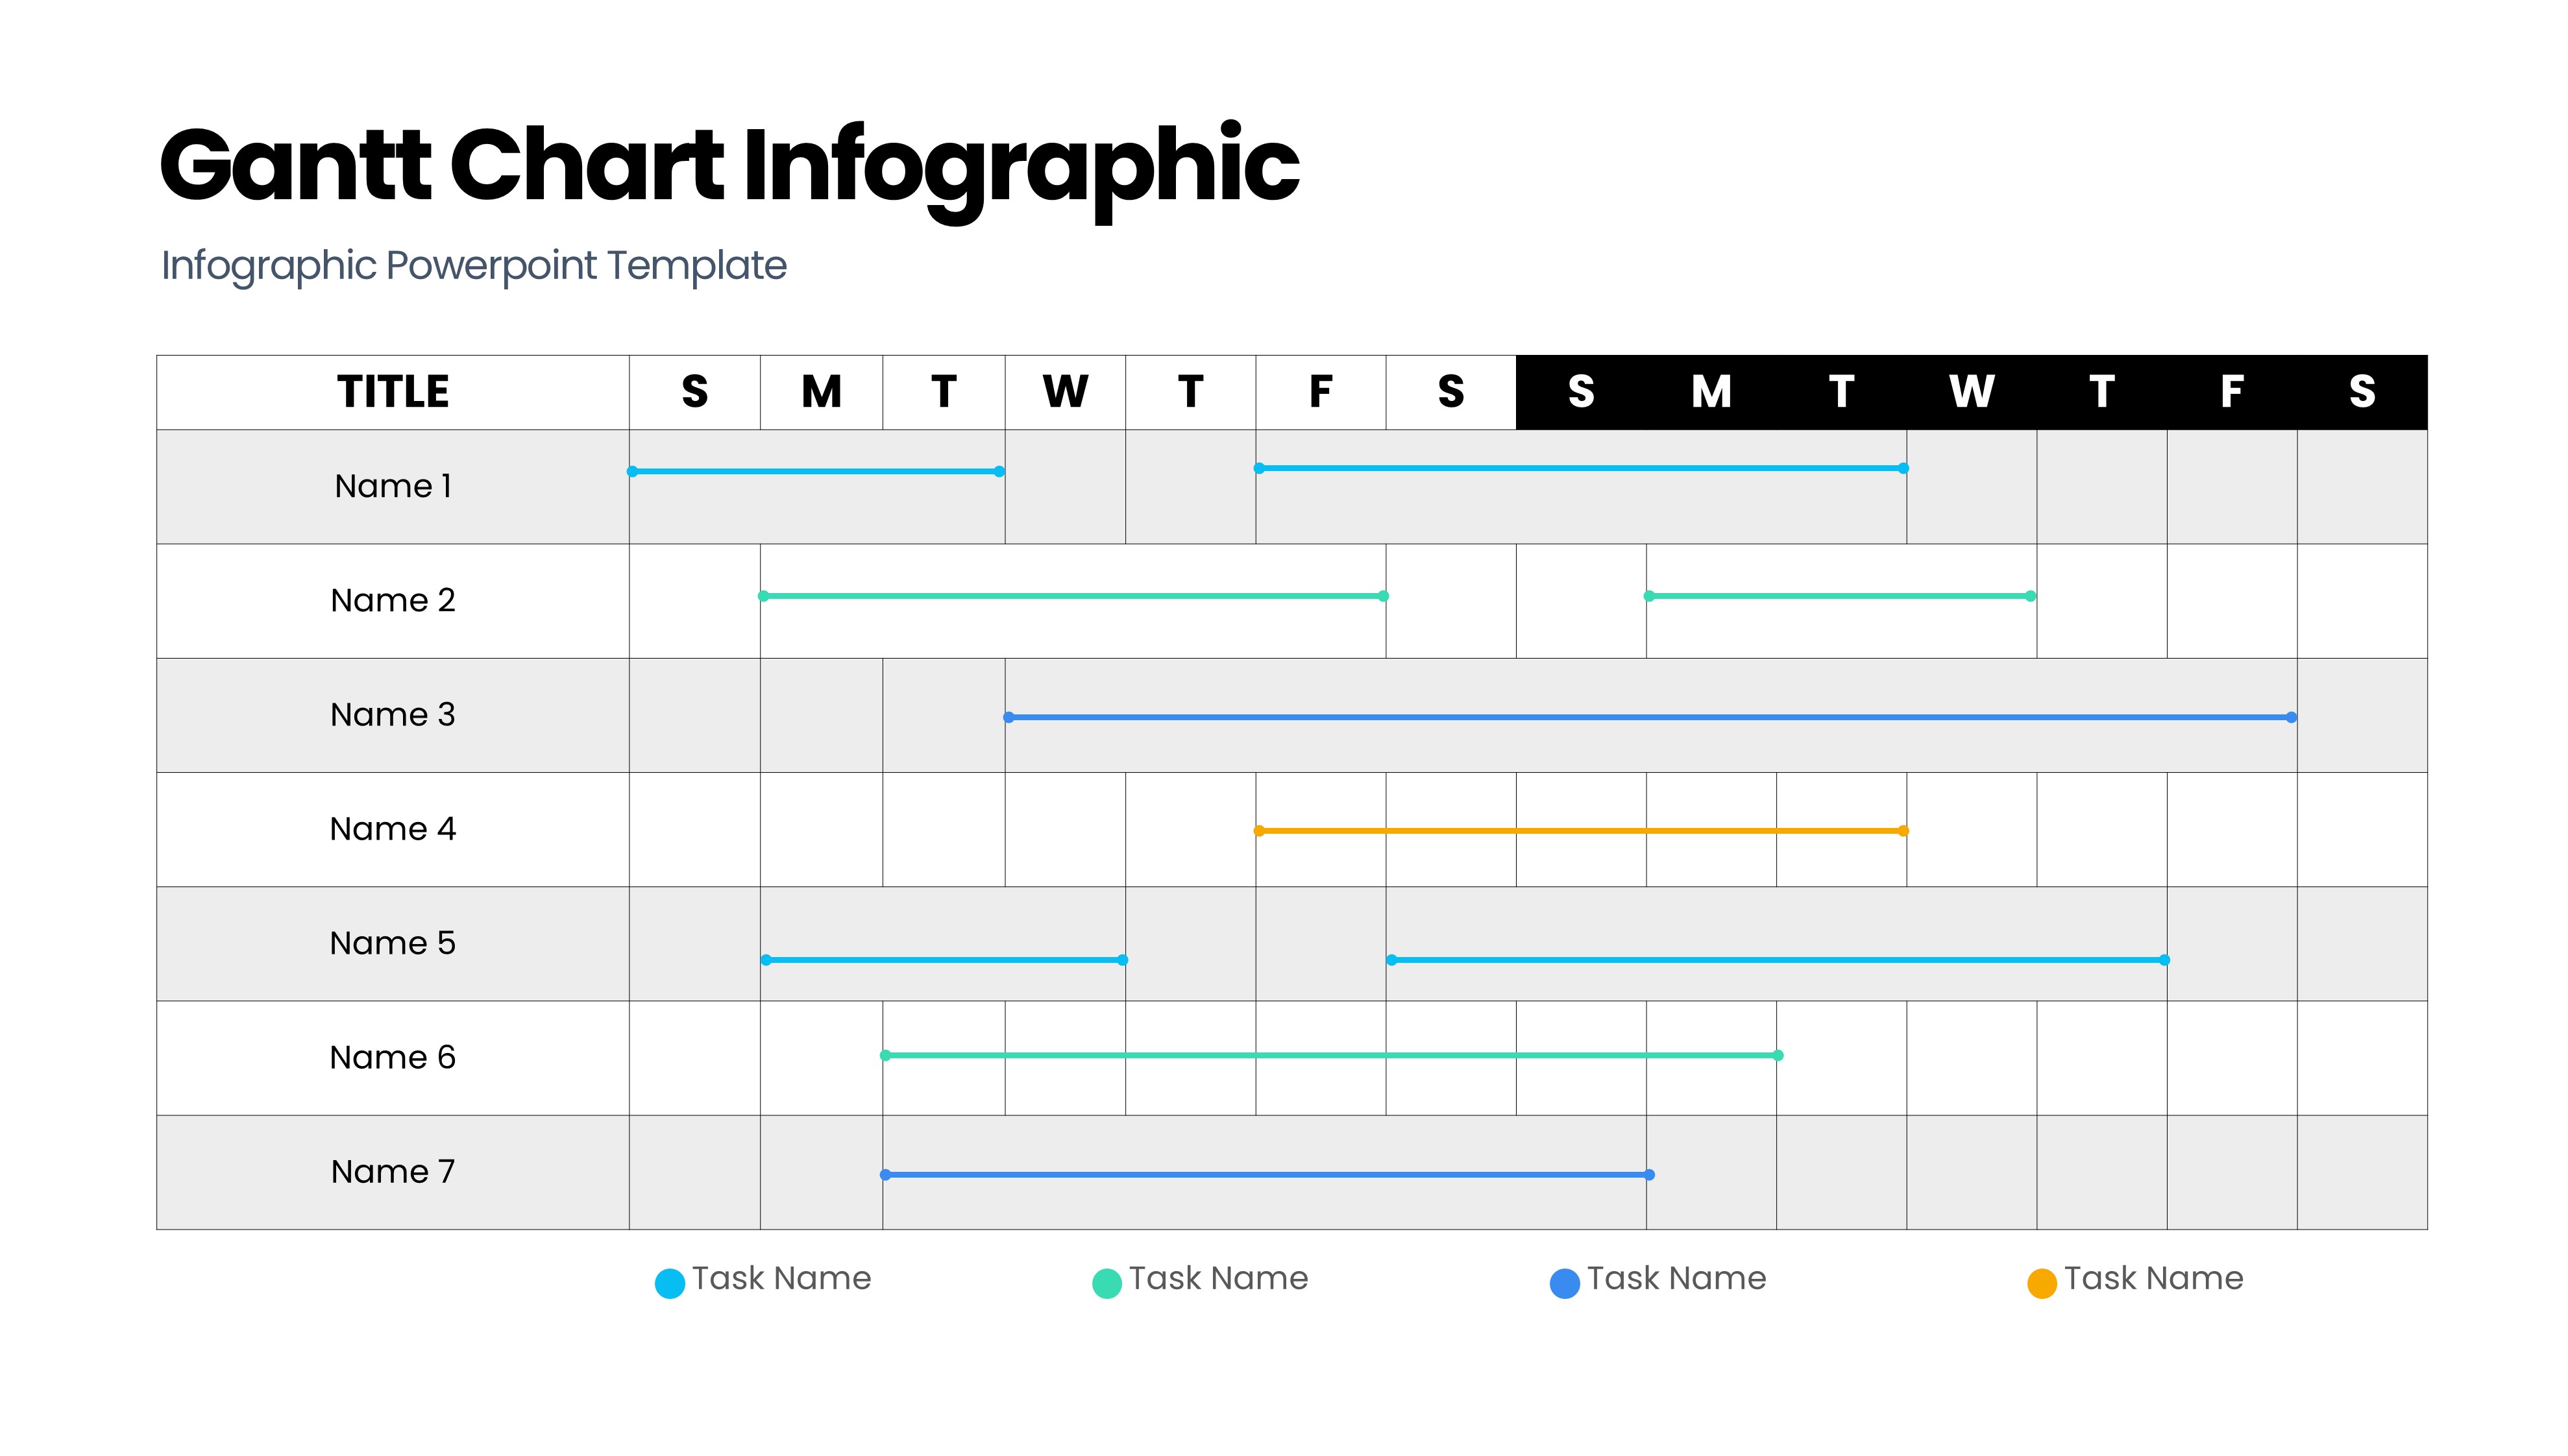The image size is (2568, 1456).
Task: Select the blue bar in Name 7 row
Action: pyautogui.click(x=1265, y=1175)
